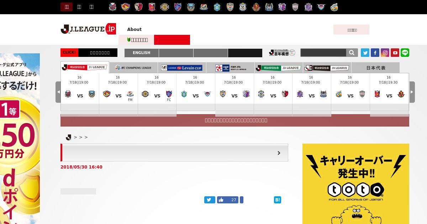Switch to the 天皇杯 JFA tab
427x224 pixels.
(x=230, y=68)
